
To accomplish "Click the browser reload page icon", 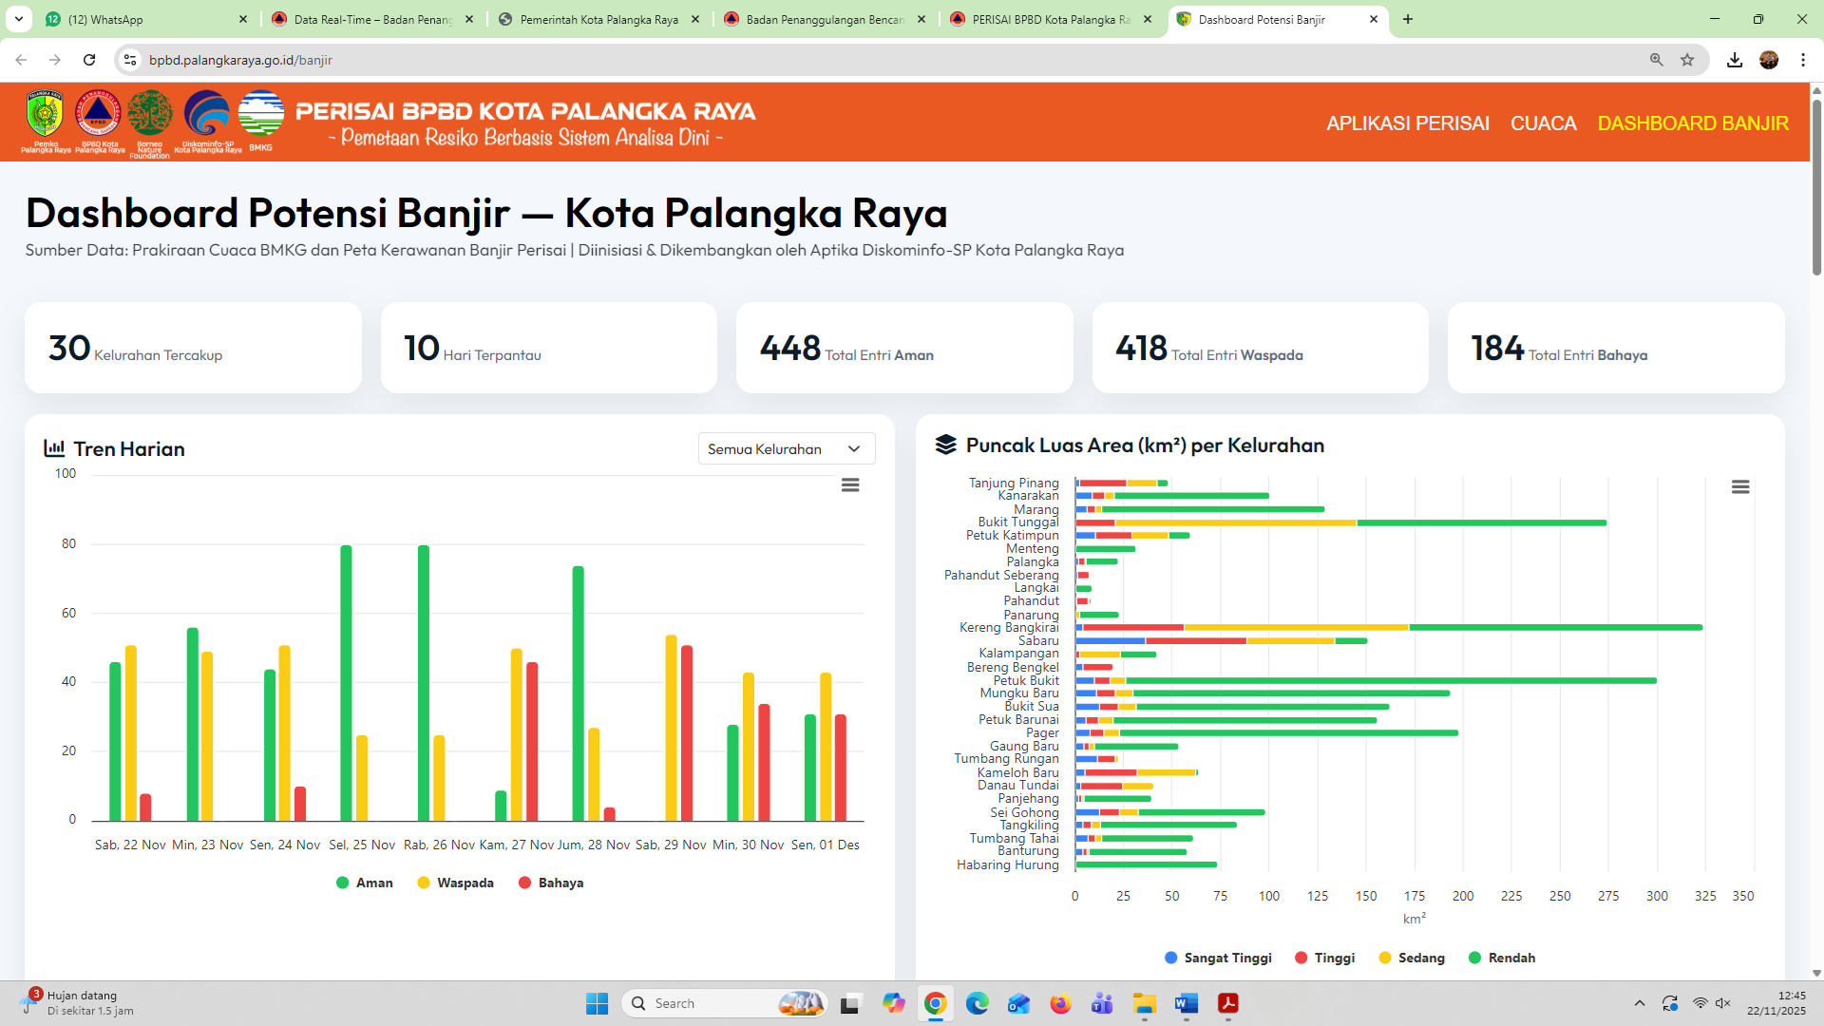I will click(89, 60).
